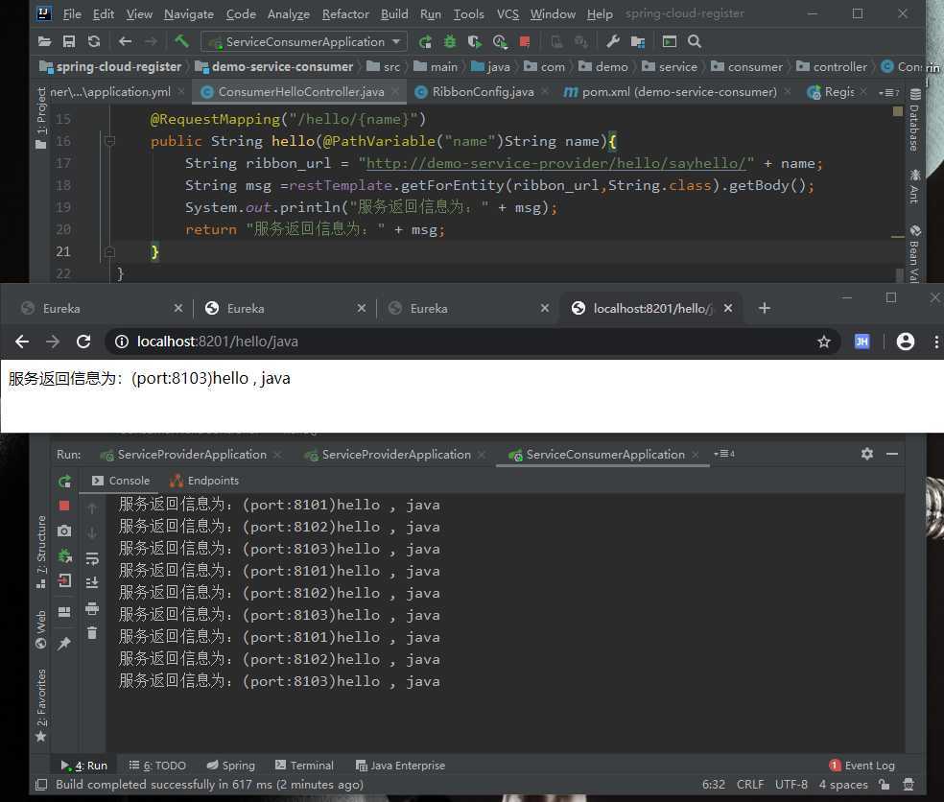Open the File menu
Screen dimensions: 944x802
click(x=72, y=13)
